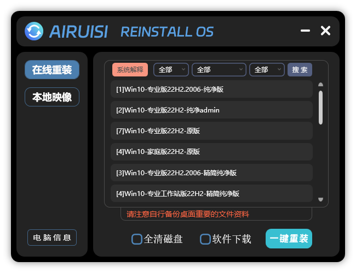Select [3]Win10-专业版22H2.2006-精简纯净版
Viewport: 356px width, 273px height.
(211, 173)
